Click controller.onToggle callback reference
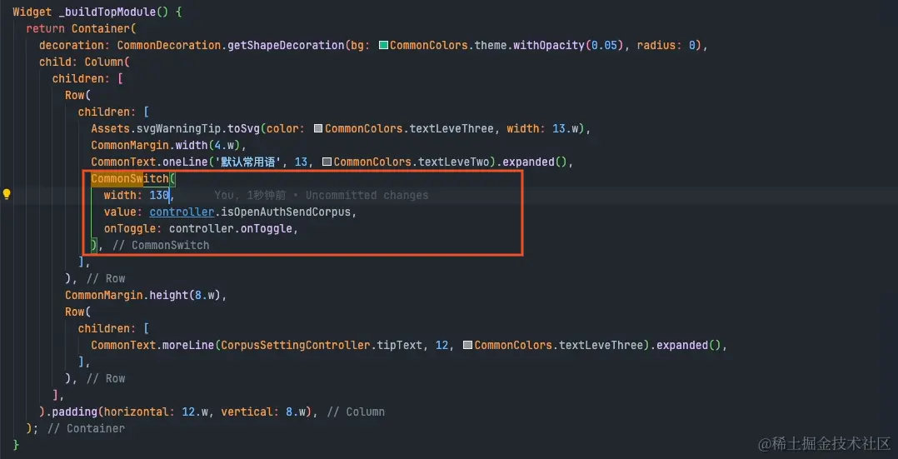The image size is (898, 459). [x=231, y=228]
